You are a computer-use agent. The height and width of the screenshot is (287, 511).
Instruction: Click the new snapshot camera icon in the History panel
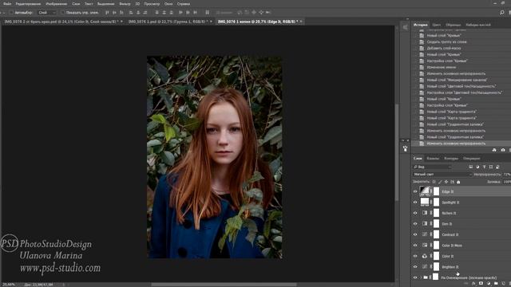tap(503, 150)
